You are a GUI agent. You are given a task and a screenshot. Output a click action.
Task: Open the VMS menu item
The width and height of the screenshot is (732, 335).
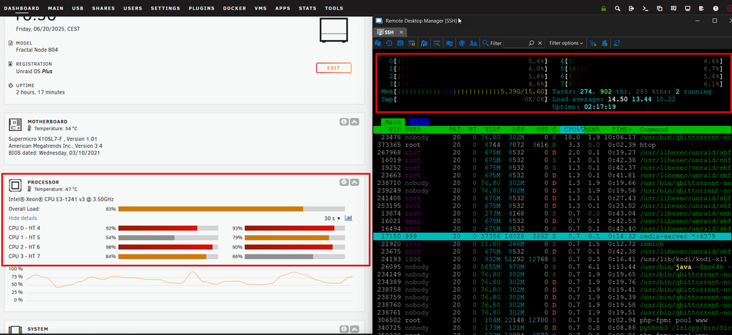[261, 8]
